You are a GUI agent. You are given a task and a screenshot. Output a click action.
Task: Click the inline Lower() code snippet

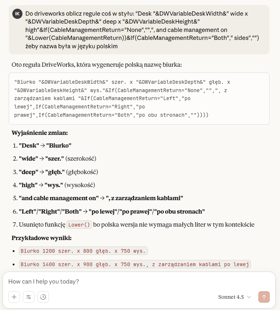coord(79,225)
